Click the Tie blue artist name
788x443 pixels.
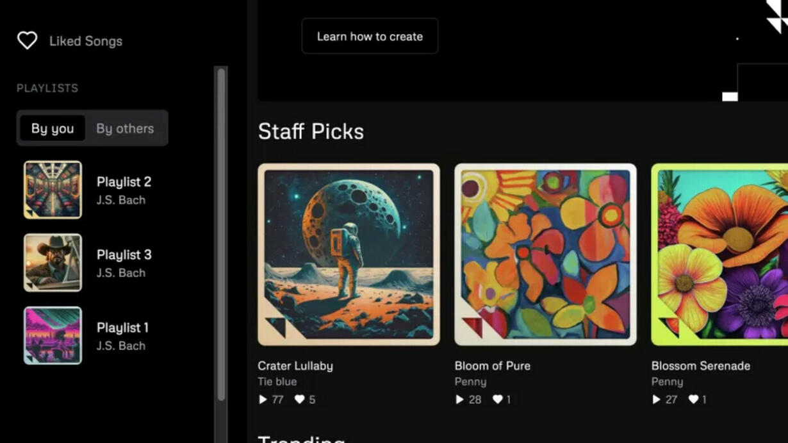tap(277, 382)
